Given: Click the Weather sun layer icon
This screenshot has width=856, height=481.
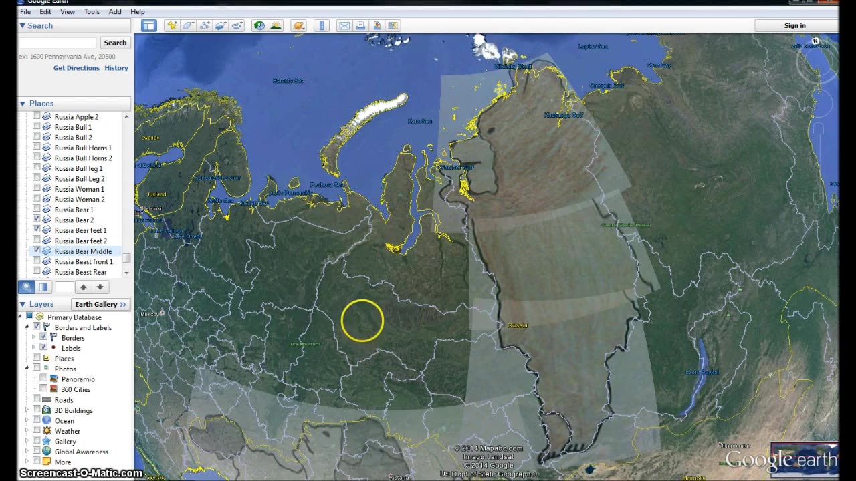Looking at the screenshot, I should (47, 431).
